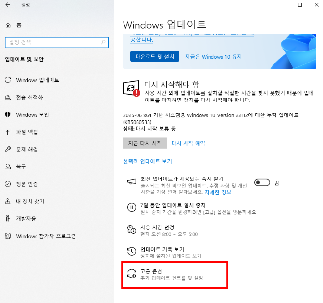Open the 자세한 정보 link
The width and height of the screenshot is (323, 303).
218,192
